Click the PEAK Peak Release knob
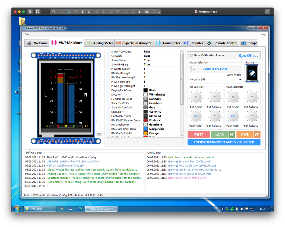The image size is (285, 227). (x=252, y=116)
